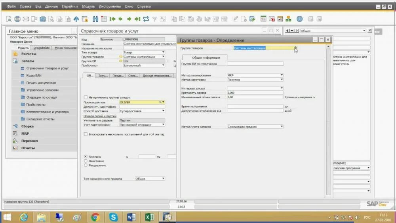Open Excel from the taskbar

pos(150,217)
